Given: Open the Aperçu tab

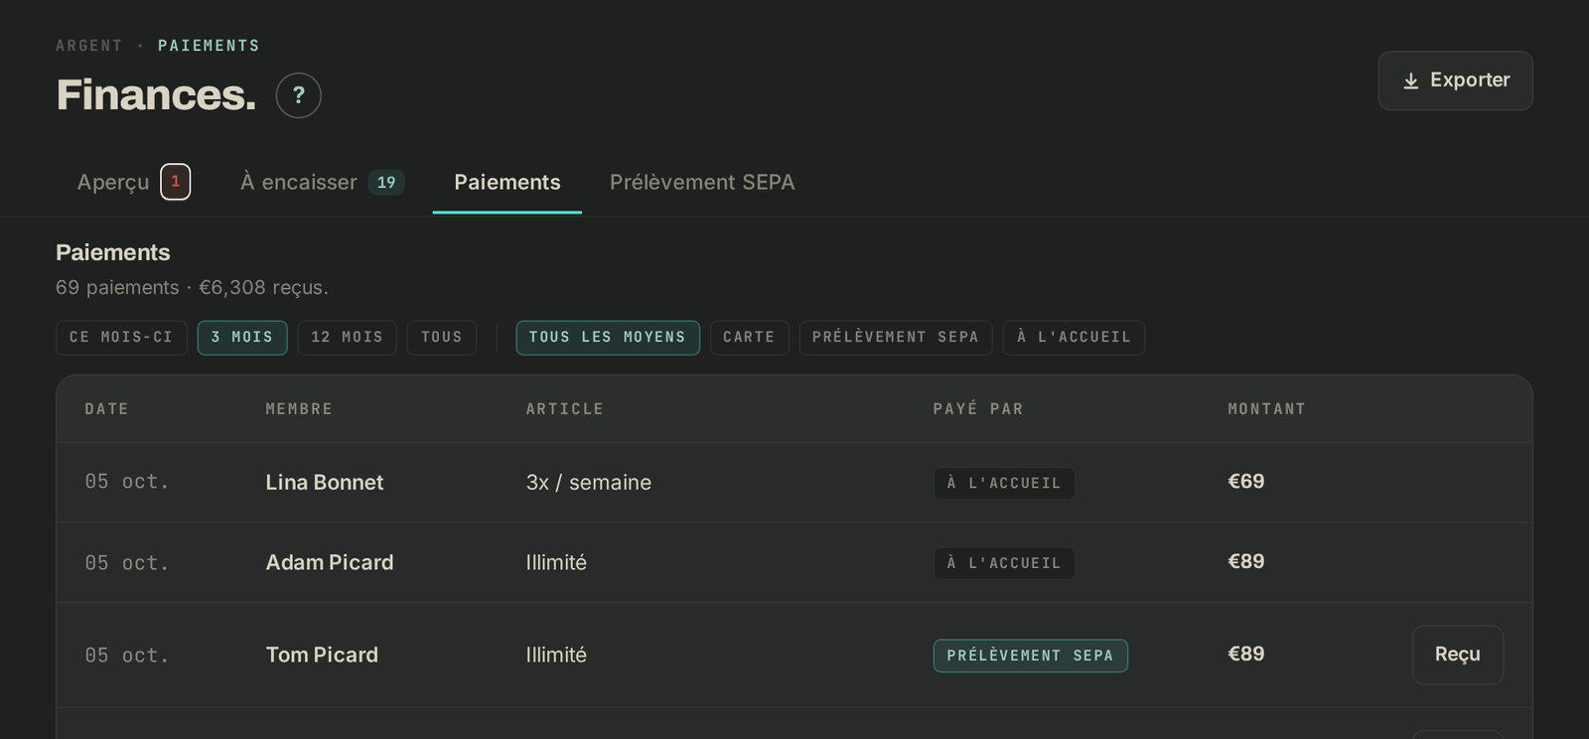Looking at the screenshot, I should tap(134, 182).
